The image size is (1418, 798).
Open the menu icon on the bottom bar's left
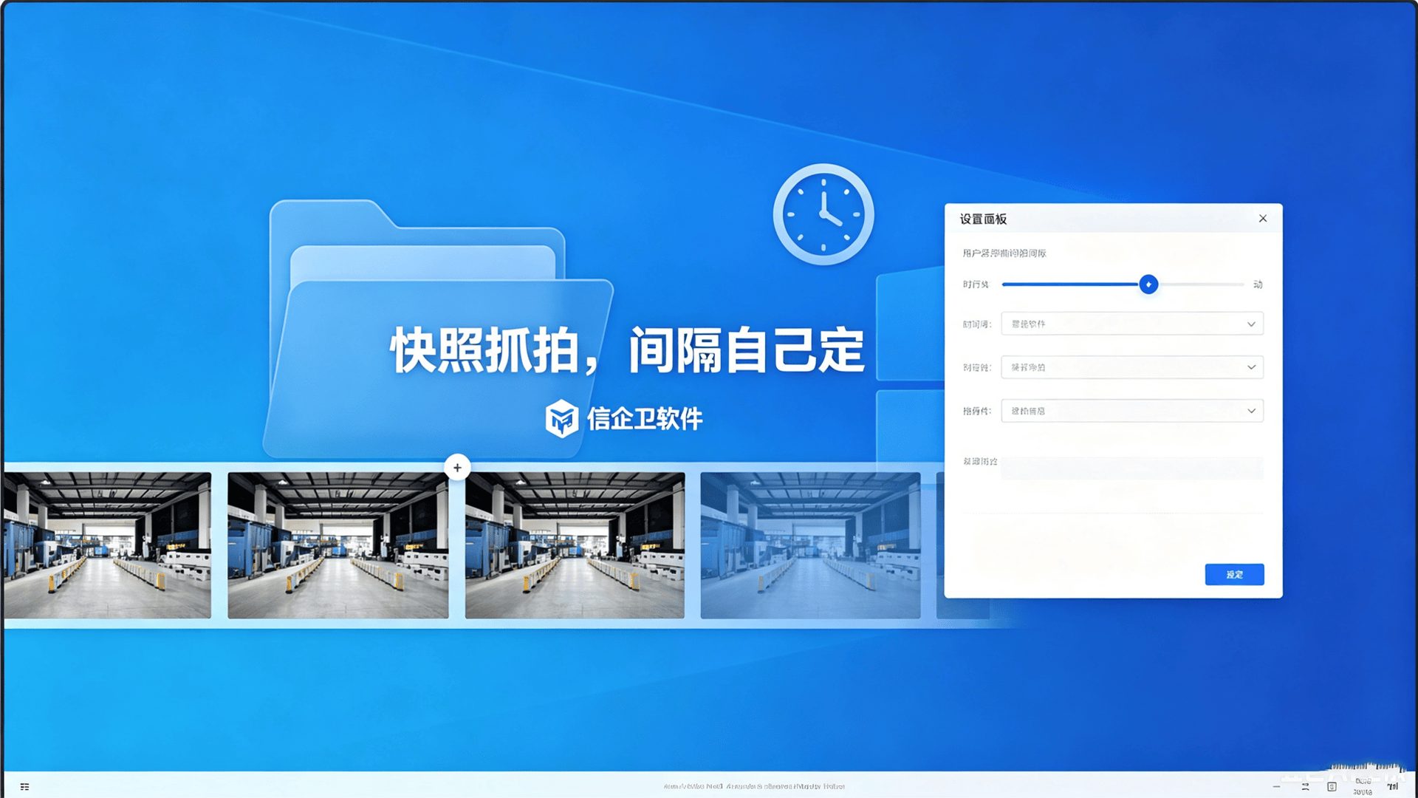25,787
